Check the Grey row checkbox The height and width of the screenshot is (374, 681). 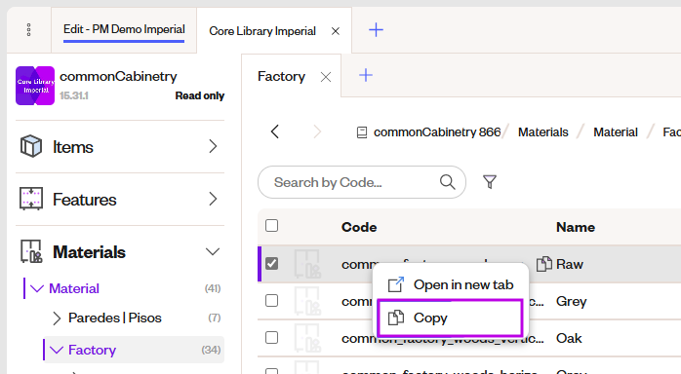[272, 301]
